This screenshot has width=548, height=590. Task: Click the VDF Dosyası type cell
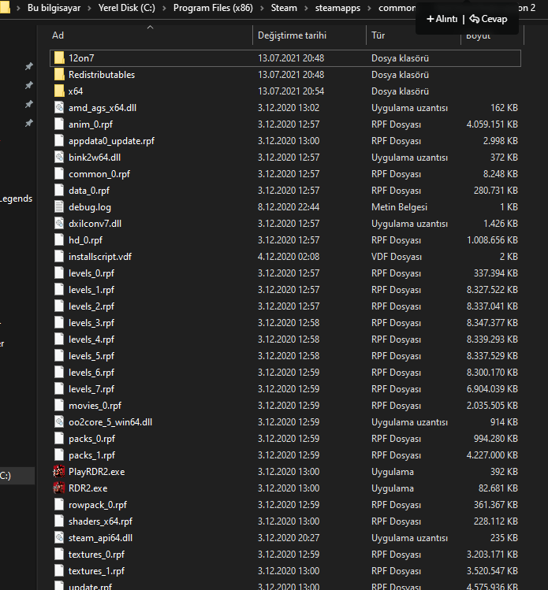coord(397,257)
